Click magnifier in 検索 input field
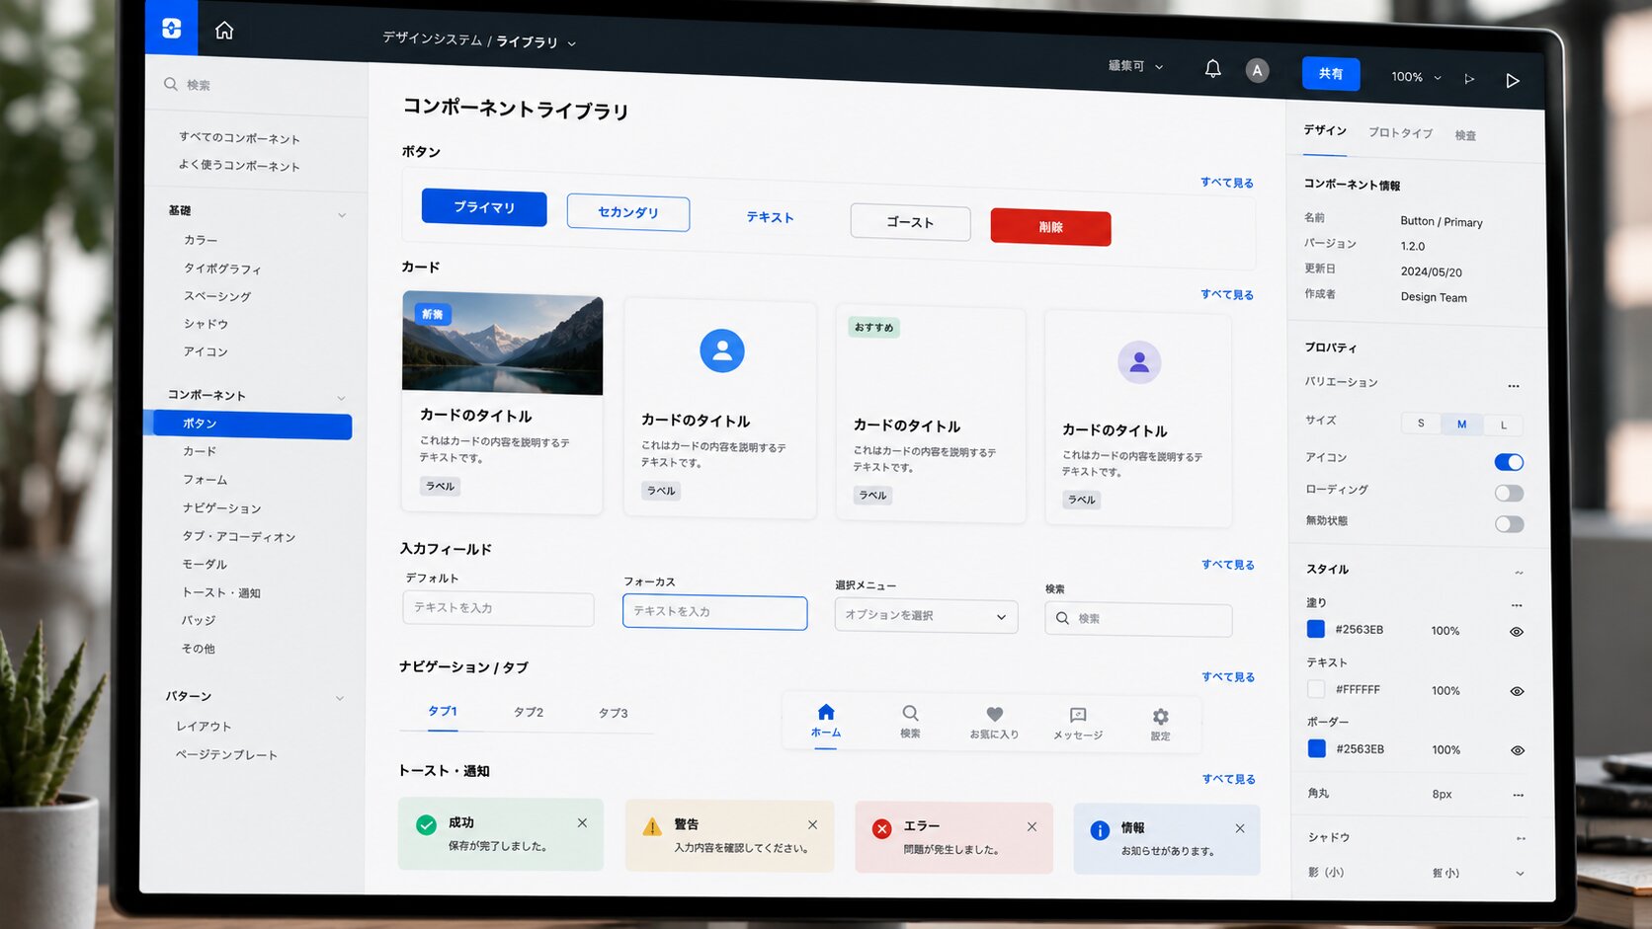Viewport: 1652px width, 929px height. [x=1062, y=618]
